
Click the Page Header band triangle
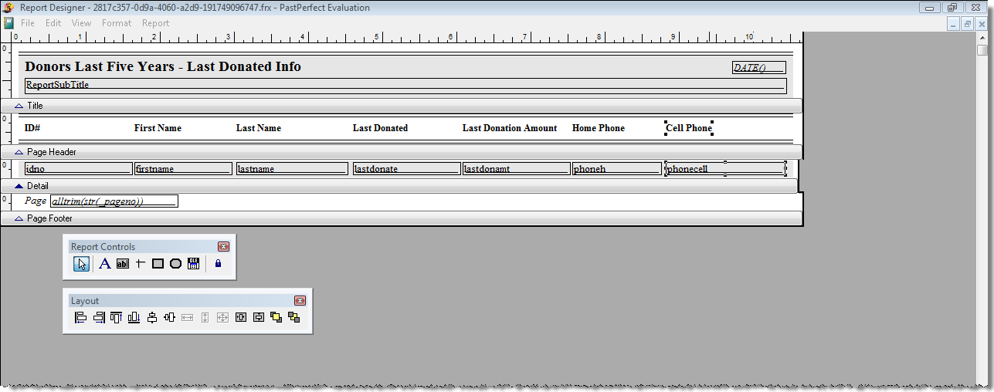pos(19,152)
